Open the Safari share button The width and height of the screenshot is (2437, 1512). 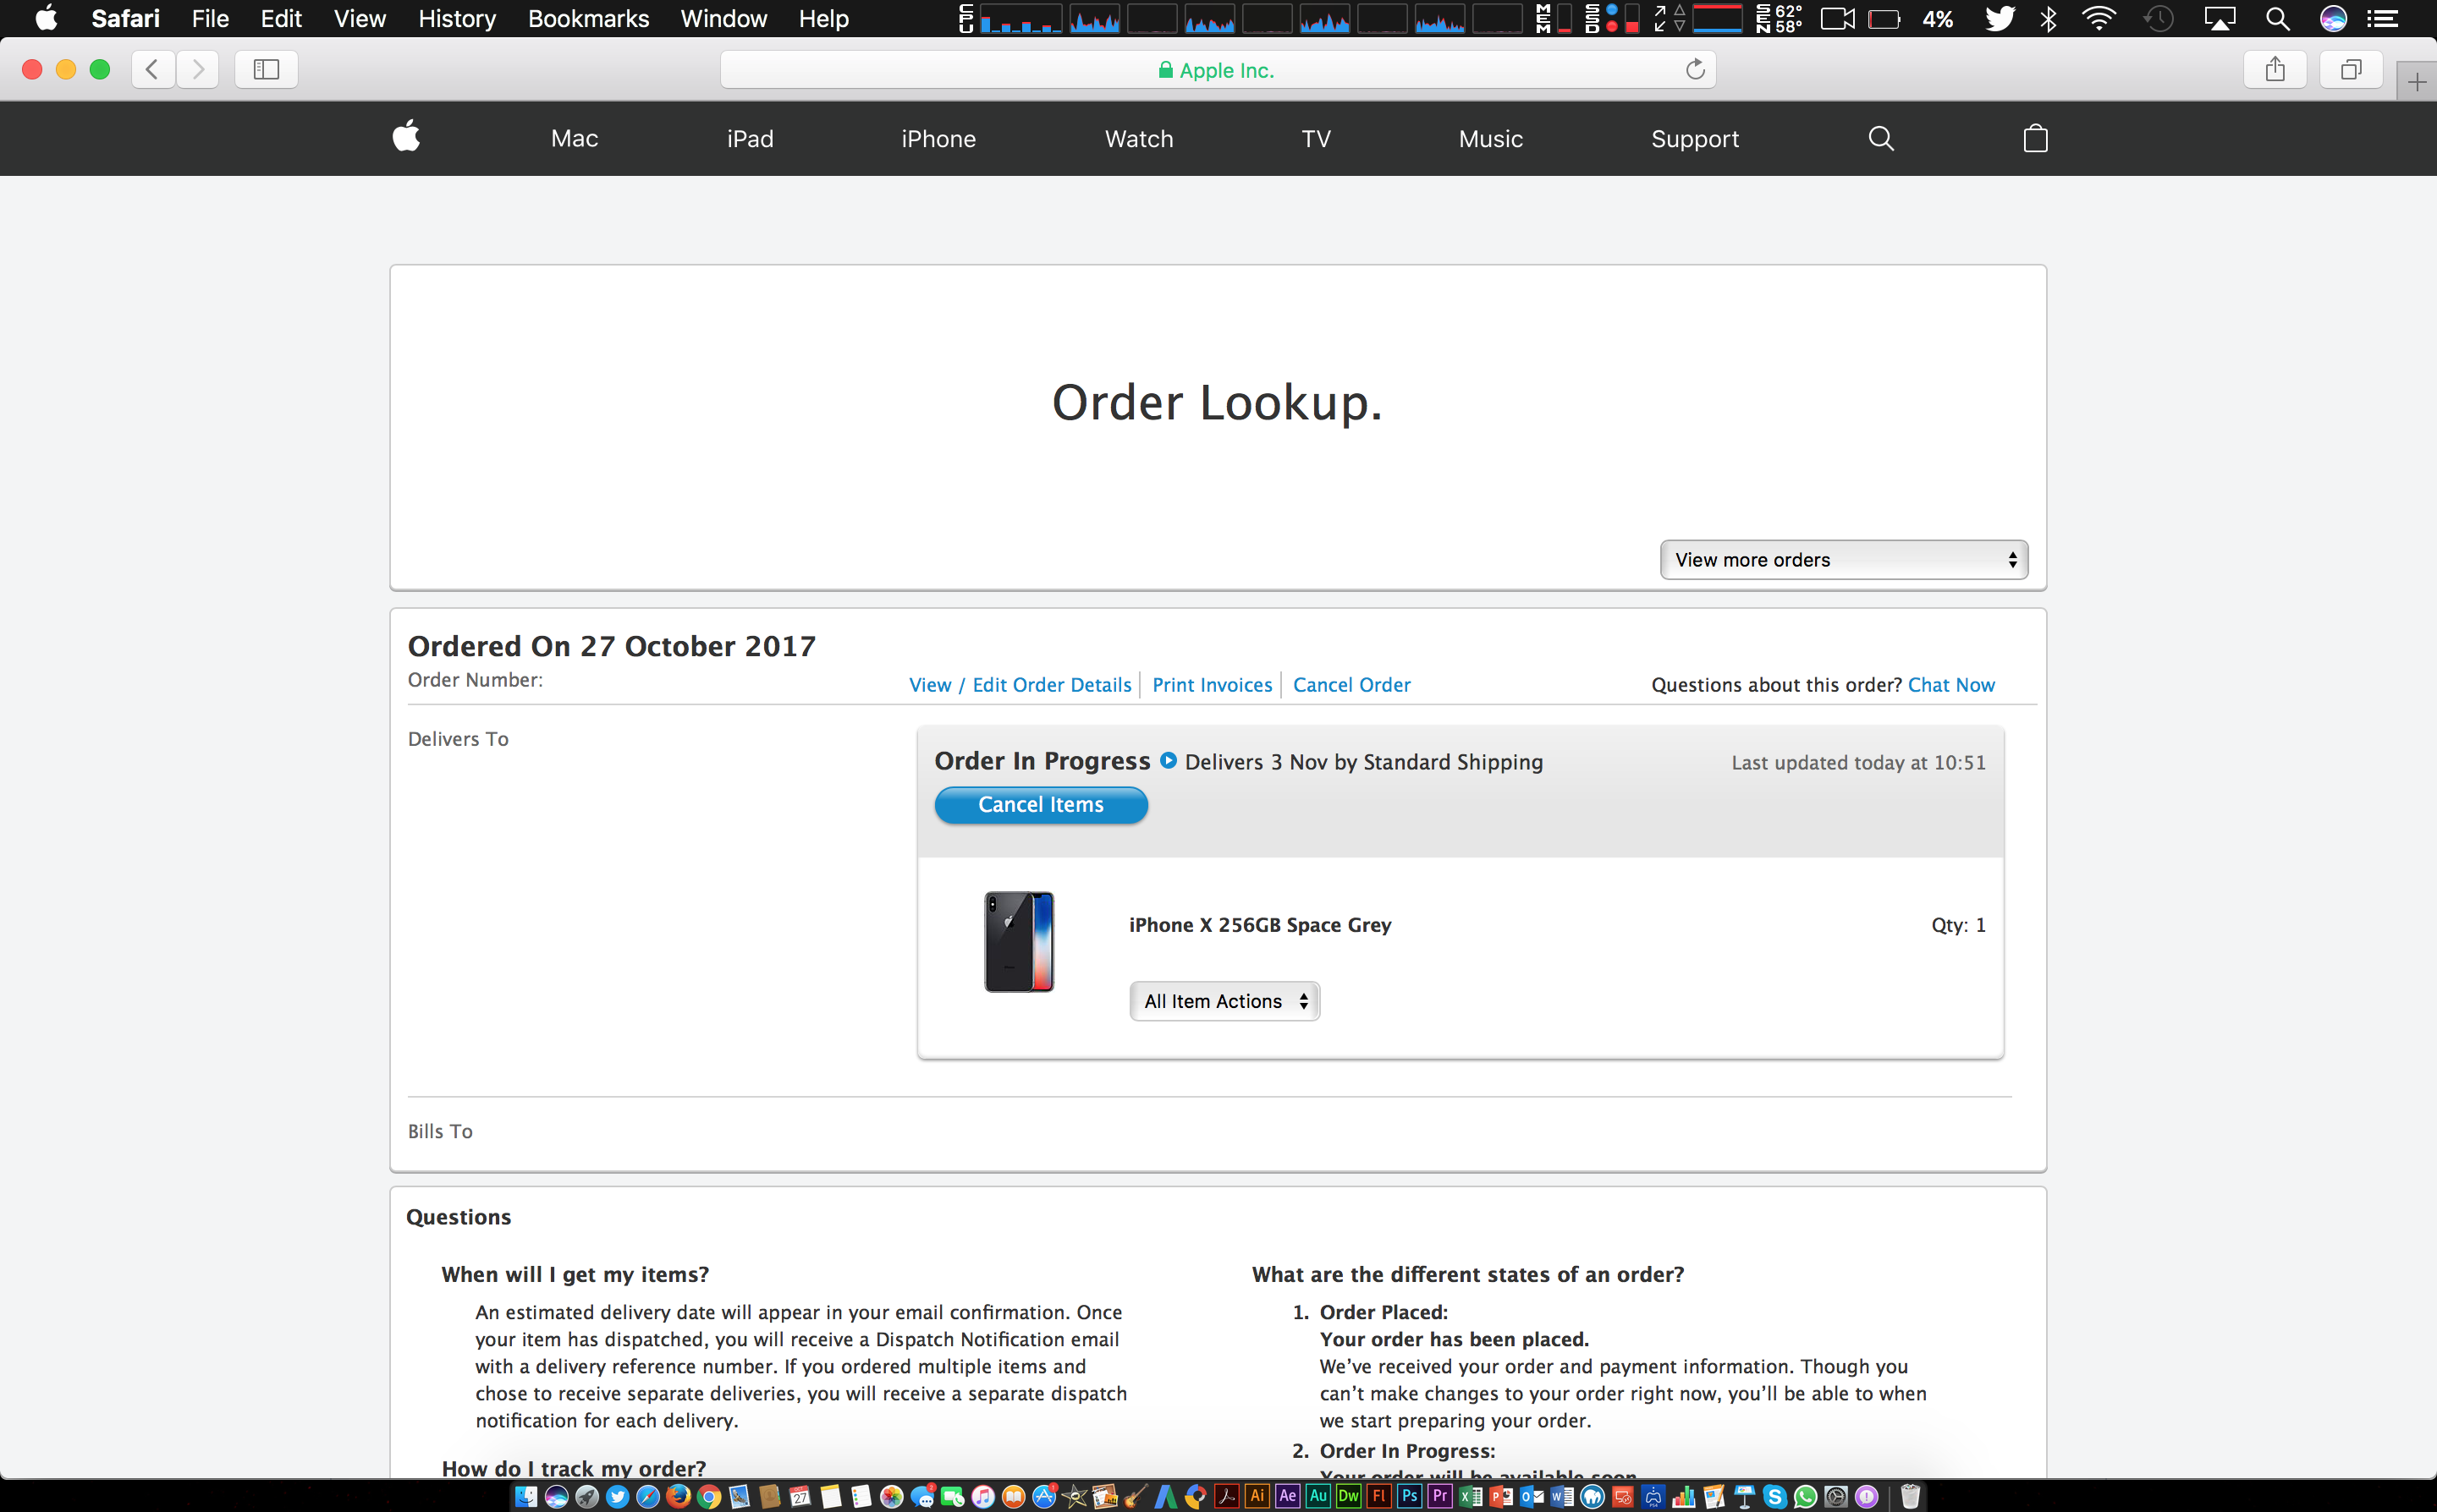tap(2275, 69)
